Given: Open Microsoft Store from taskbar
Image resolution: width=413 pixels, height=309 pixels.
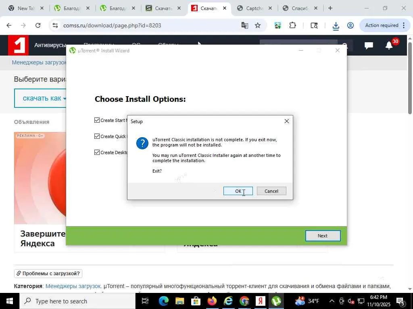Looking at the screenshot, I should pos(196,301).
